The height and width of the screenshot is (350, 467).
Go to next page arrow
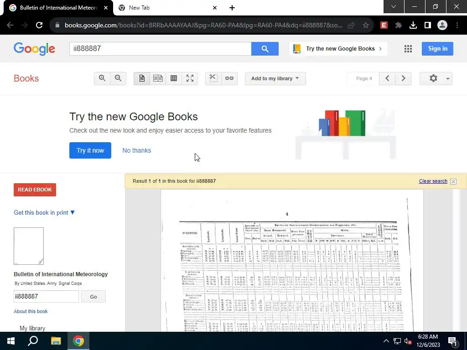click(403, 78)
